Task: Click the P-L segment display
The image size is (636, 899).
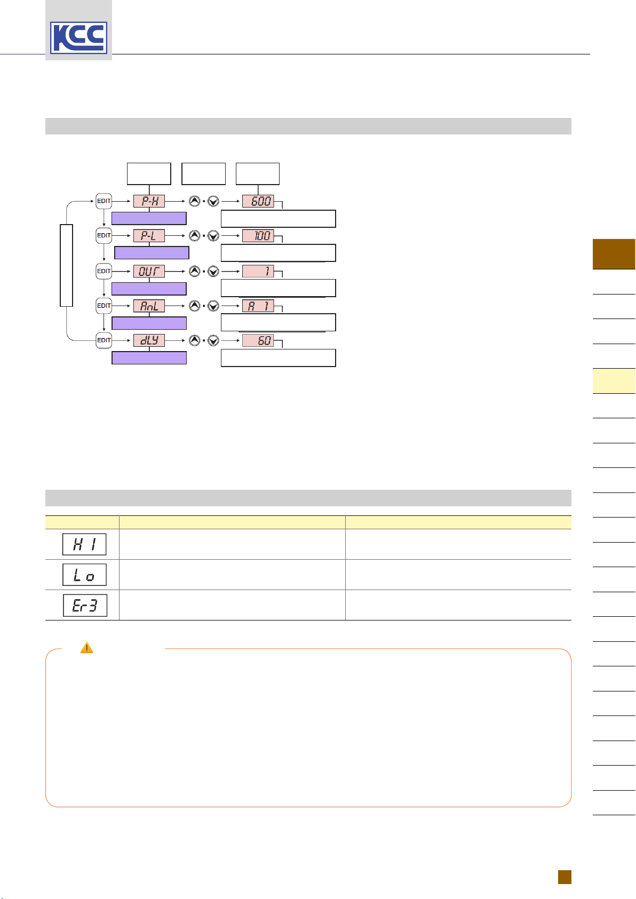Action: click(x=149, y=236)
